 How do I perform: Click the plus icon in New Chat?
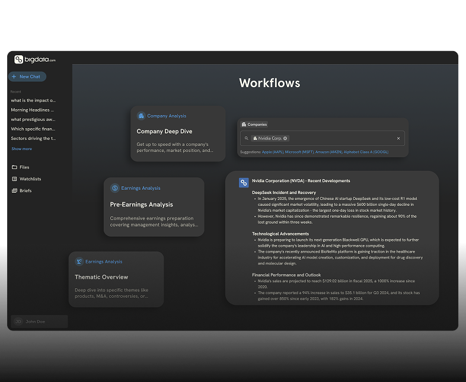point(14,77)
